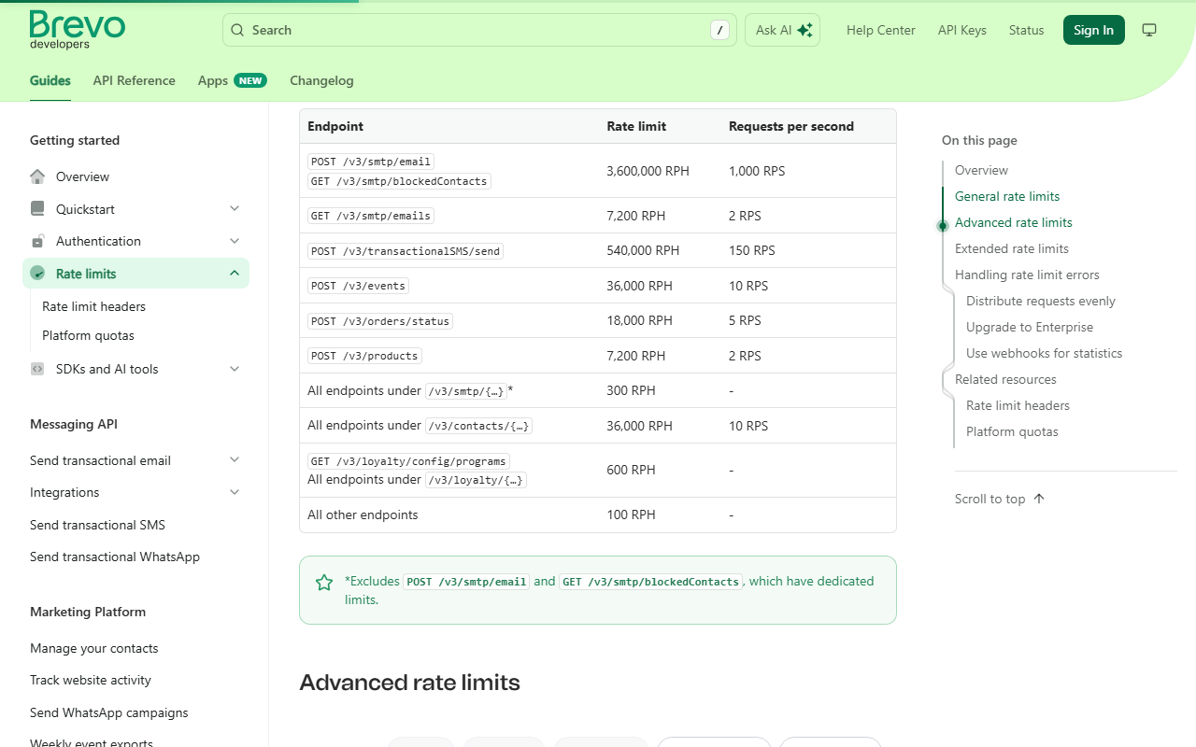Screen dimensions: 1196x747
Task: Expand the Authentication section chevron
Action: coord(235,241)
